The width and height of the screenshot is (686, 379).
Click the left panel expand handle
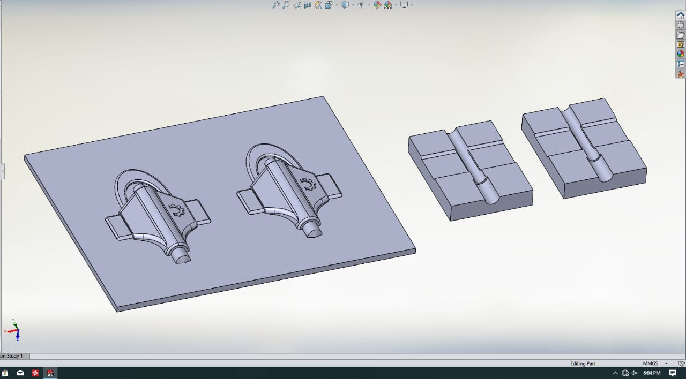coord(2,171)
